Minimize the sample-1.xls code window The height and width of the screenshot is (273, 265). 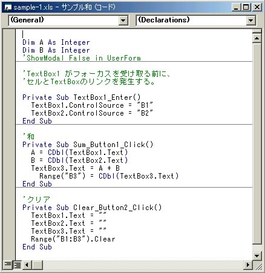point(237,7)
